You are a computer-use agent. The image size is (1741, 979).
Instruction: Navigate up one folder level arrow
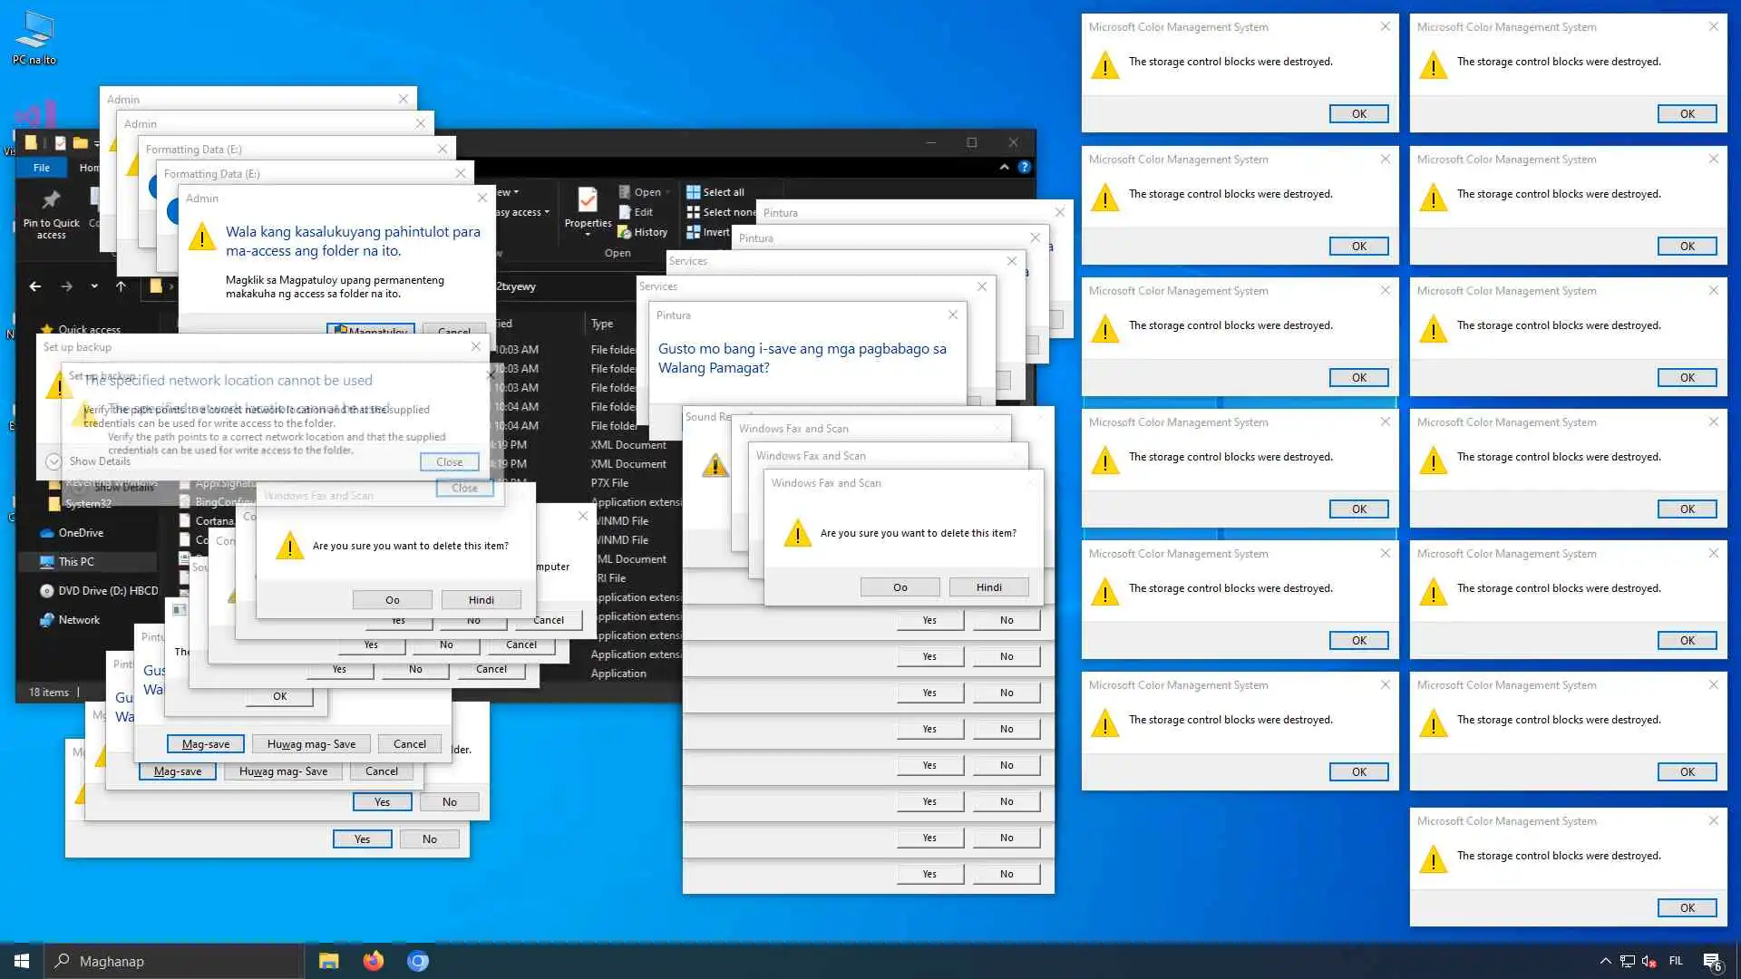point(121,286)
